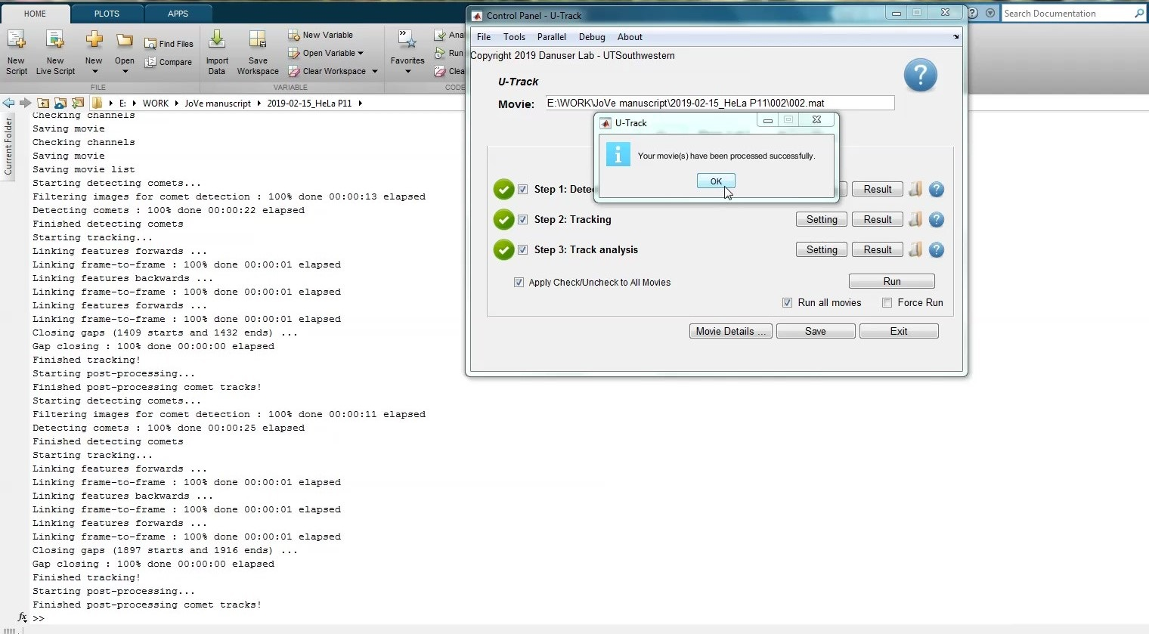Click the Movie Details button
The image size is (1149, 634).
(x=730, y=332)
